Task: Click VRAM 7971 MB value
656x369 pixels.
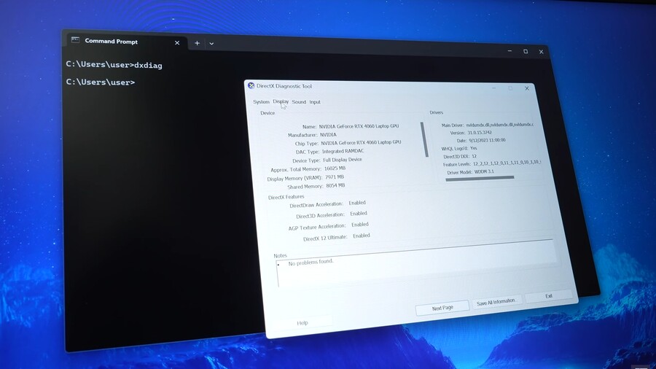Action: pos(335,177)
